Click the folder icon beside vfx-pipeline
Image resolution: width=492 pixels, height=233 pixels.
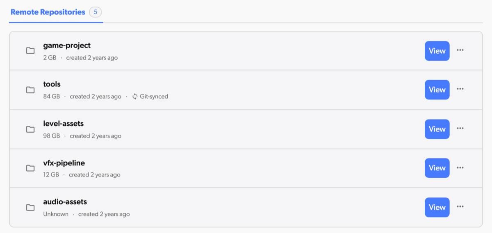click(x=30, y=168)
